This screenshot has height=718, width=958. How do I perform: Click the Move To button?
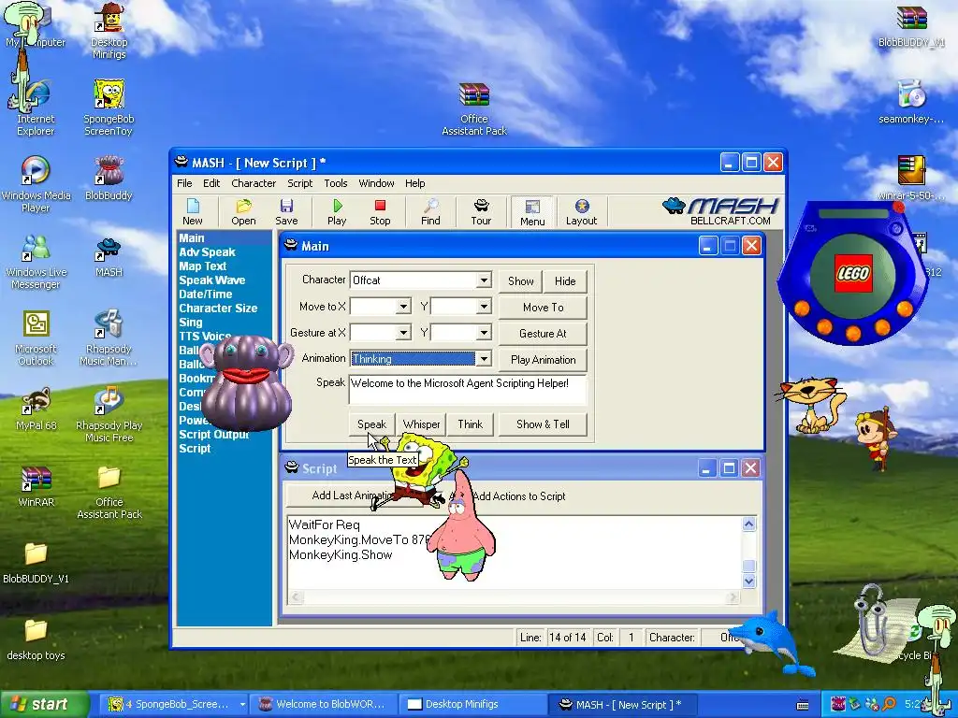[544, 307]
